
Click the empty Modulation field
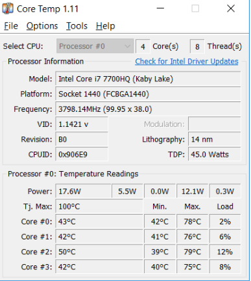(215, 124)
